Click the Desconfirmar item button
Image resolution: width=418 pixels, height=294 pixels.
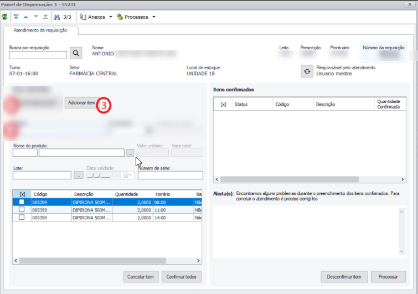(344, 277)
